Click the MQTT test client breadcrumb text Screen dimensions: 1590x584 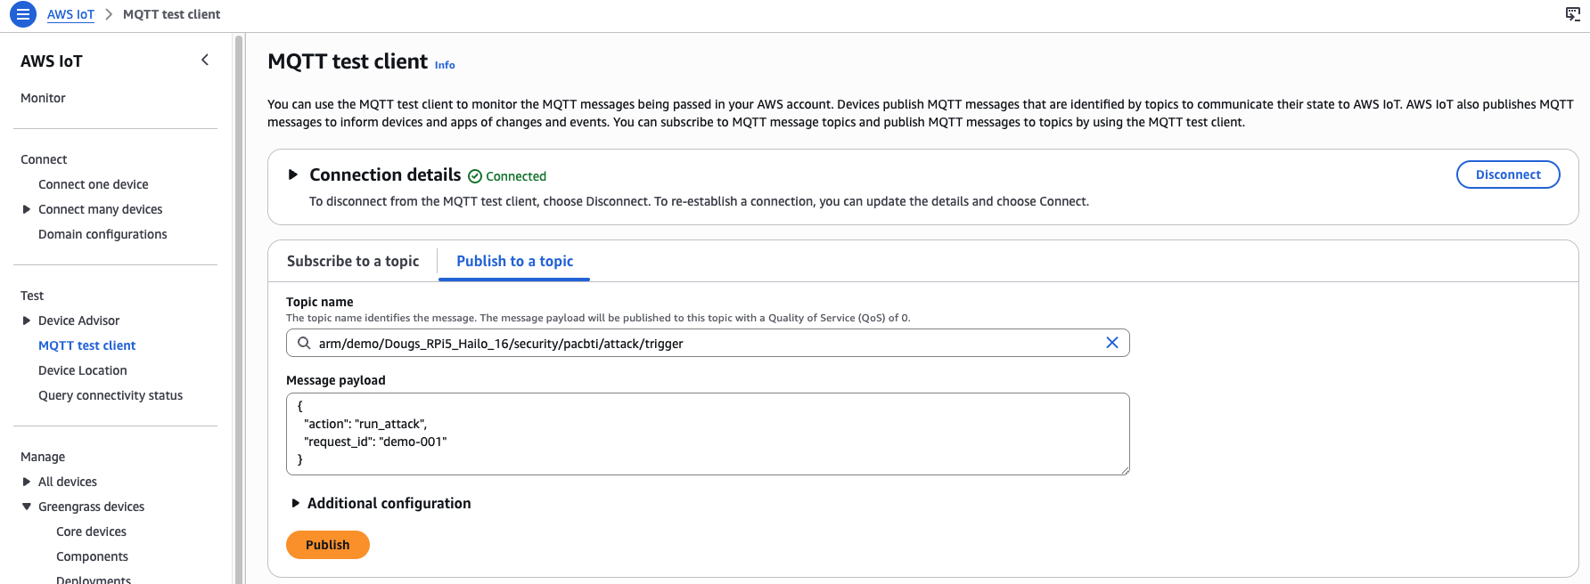[171, 14]
